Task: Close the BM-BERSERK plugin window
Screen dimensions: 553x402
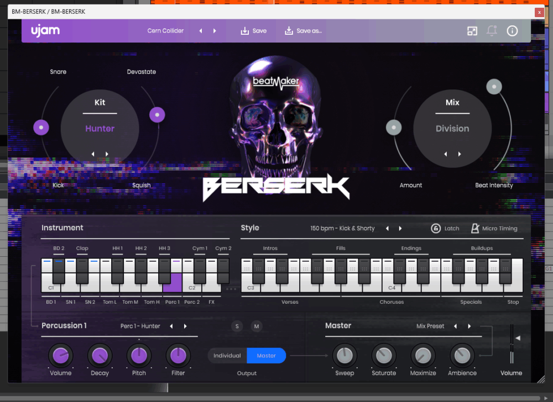Action: [x=539, y=12]
